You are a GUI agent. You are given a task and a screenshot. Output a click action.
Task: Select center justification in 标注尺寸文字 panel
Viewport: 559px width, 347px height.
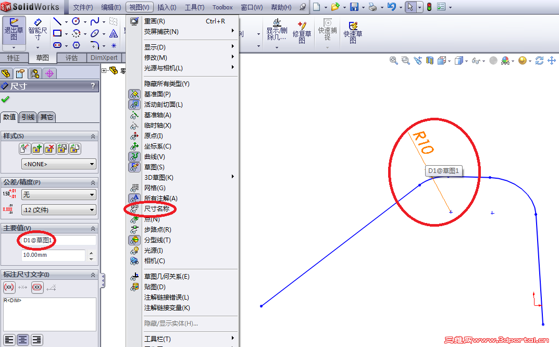click(x=23, y=340)
